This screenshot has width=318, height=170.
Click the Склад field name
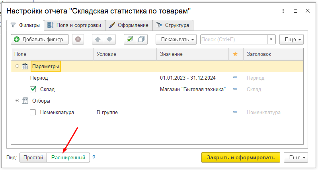(x=47, y=89)
